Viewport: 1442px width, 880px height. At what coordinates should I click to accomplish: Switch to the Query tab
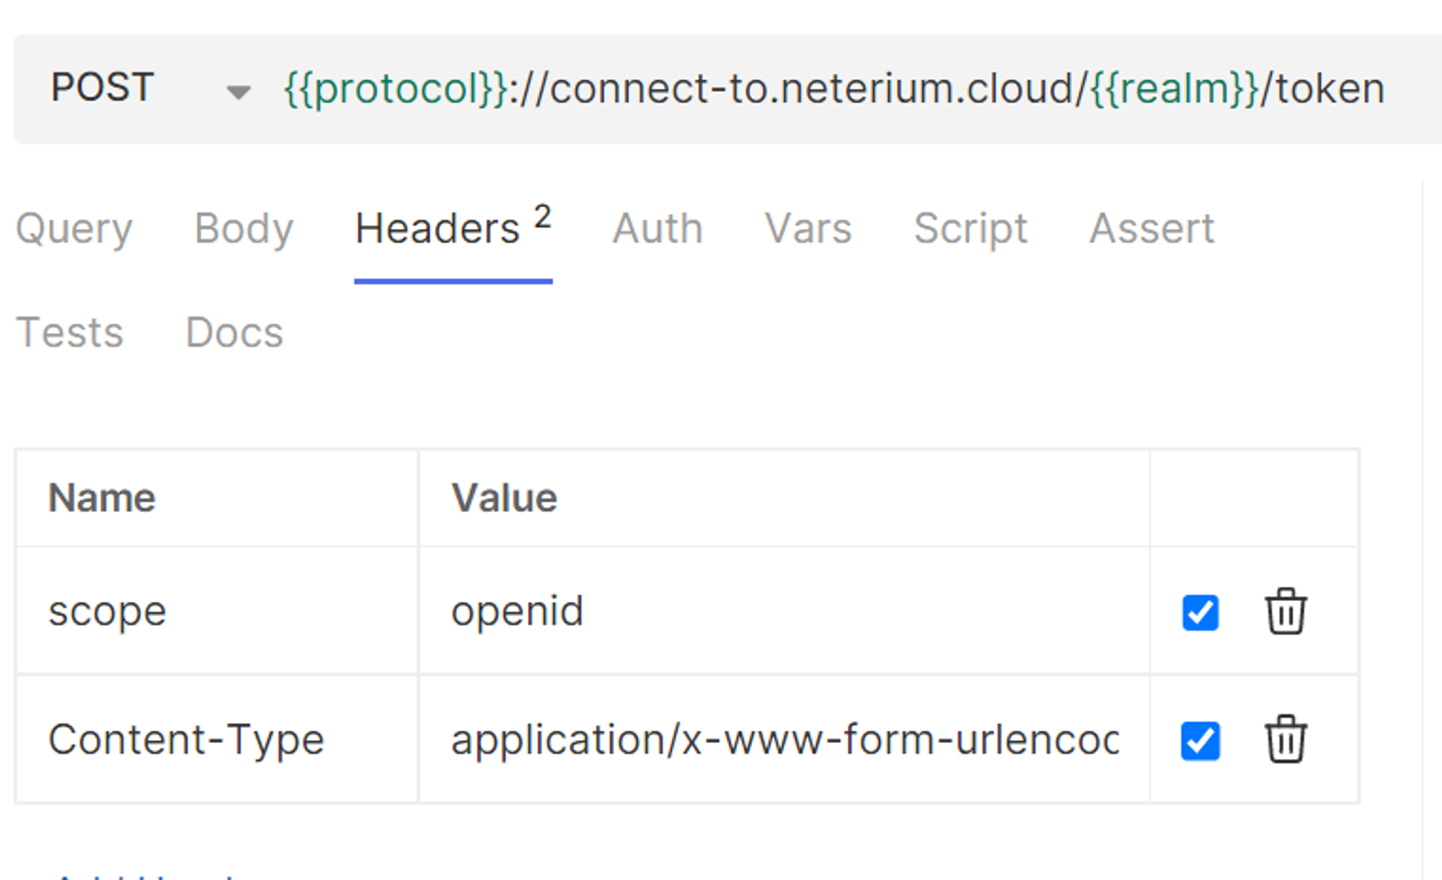(74, 229)
